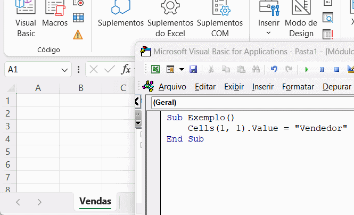Click the Macros ribbon button
Image resolution: width=354 pixels, height=215 pixels.
55,20
